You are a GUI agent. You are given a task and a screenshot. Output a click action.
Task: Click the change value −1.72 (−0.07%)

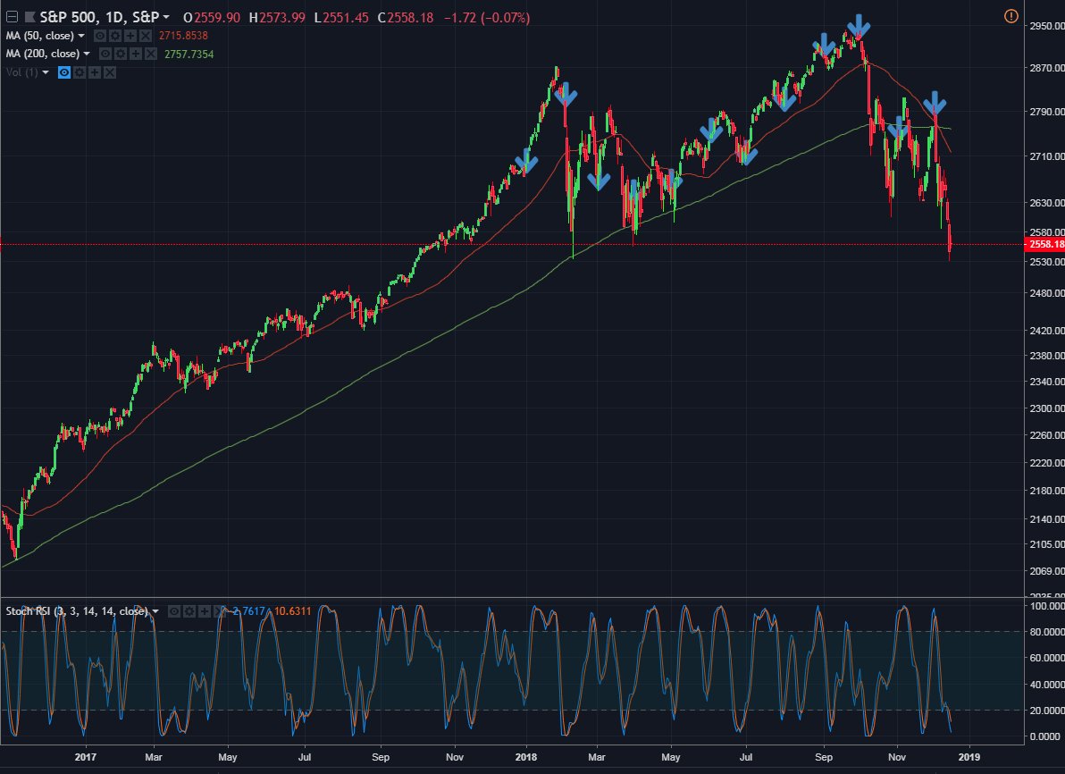coord(487,18)
